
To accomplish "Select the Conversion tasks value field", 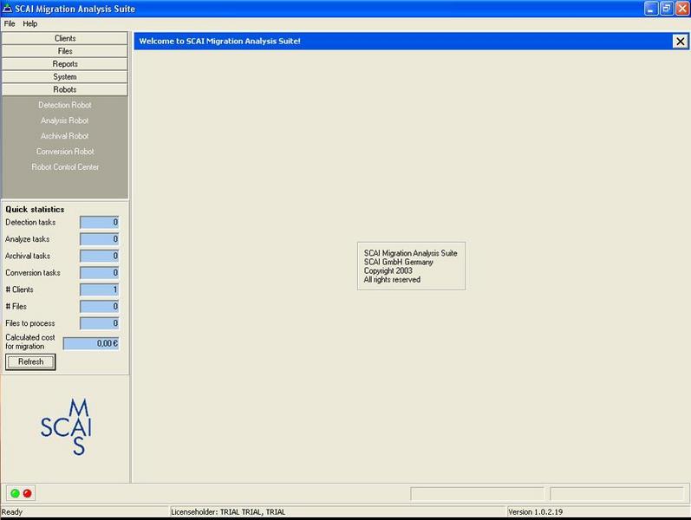I will pyautogui.click(x=99, y=273).
